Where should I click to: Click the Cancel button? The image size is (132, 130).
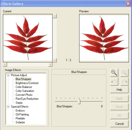[x=119, y=124]
